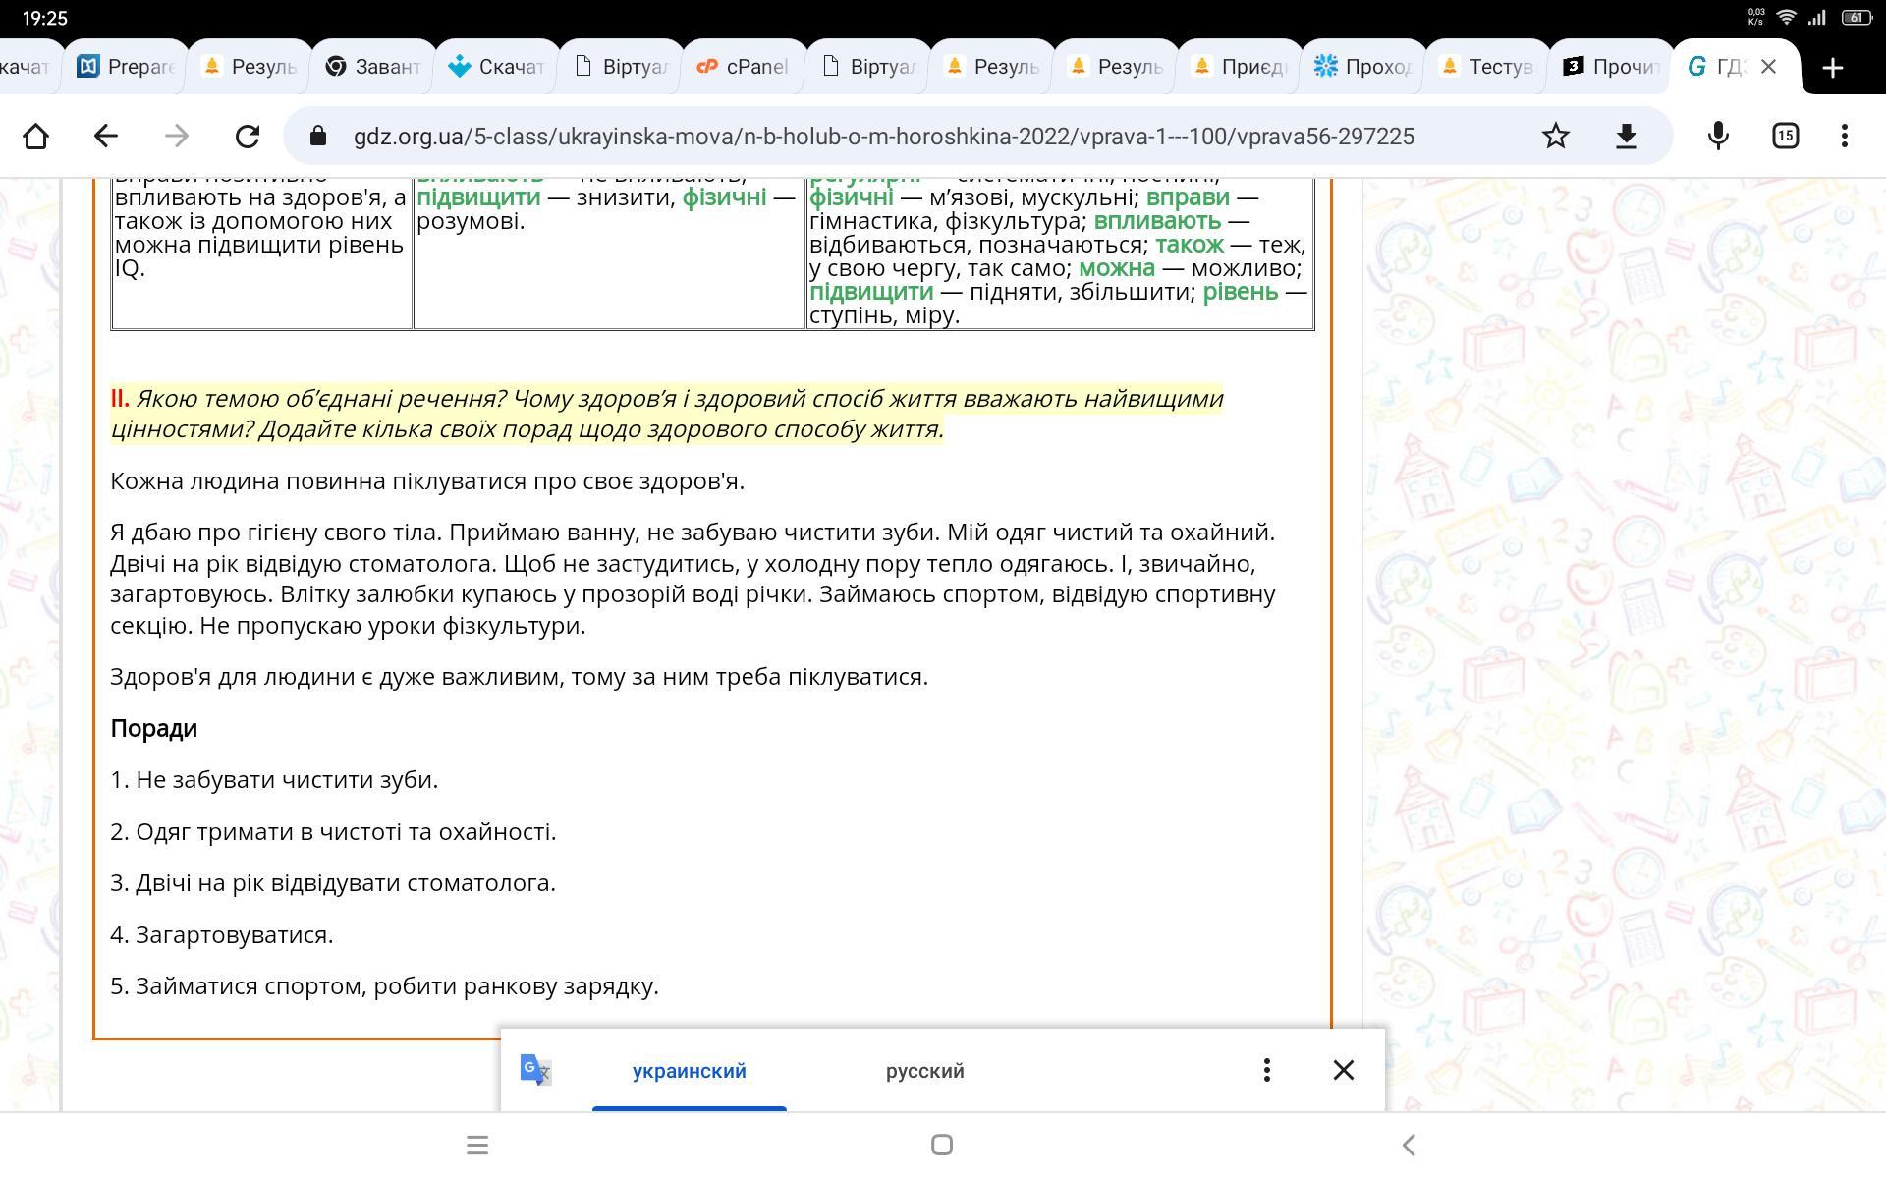Select украинский in translate bar
The height and width of the screenshot is (1179, 1886).
689,1071
